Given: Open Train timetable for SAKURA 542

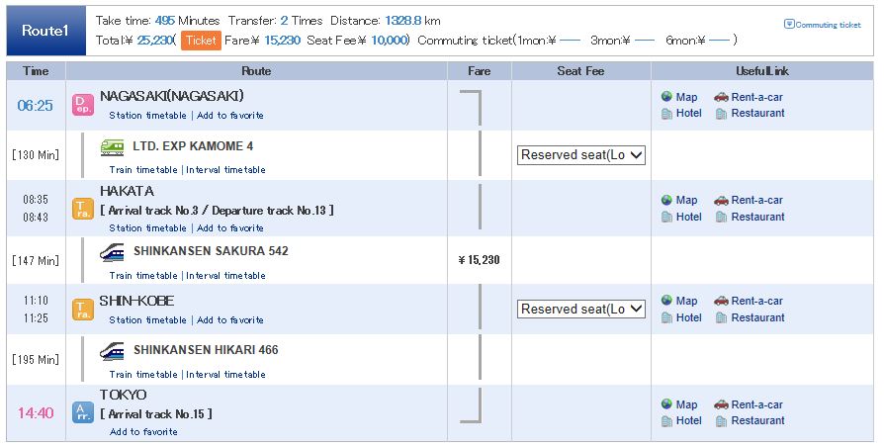Looking at the screenshot, I should click(x=143, y=276).
